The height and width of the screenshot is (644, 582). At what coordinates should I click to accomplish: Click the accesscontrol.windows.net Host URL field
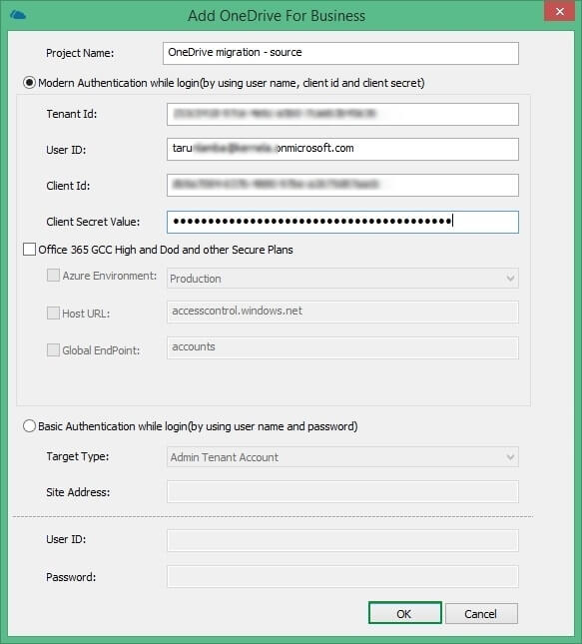click(x=342, y=312)
